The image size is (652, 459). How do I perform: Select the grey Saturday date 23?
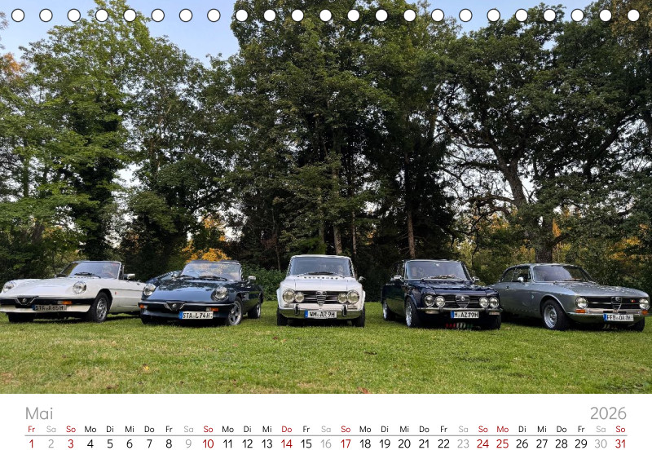click(463, 444)
